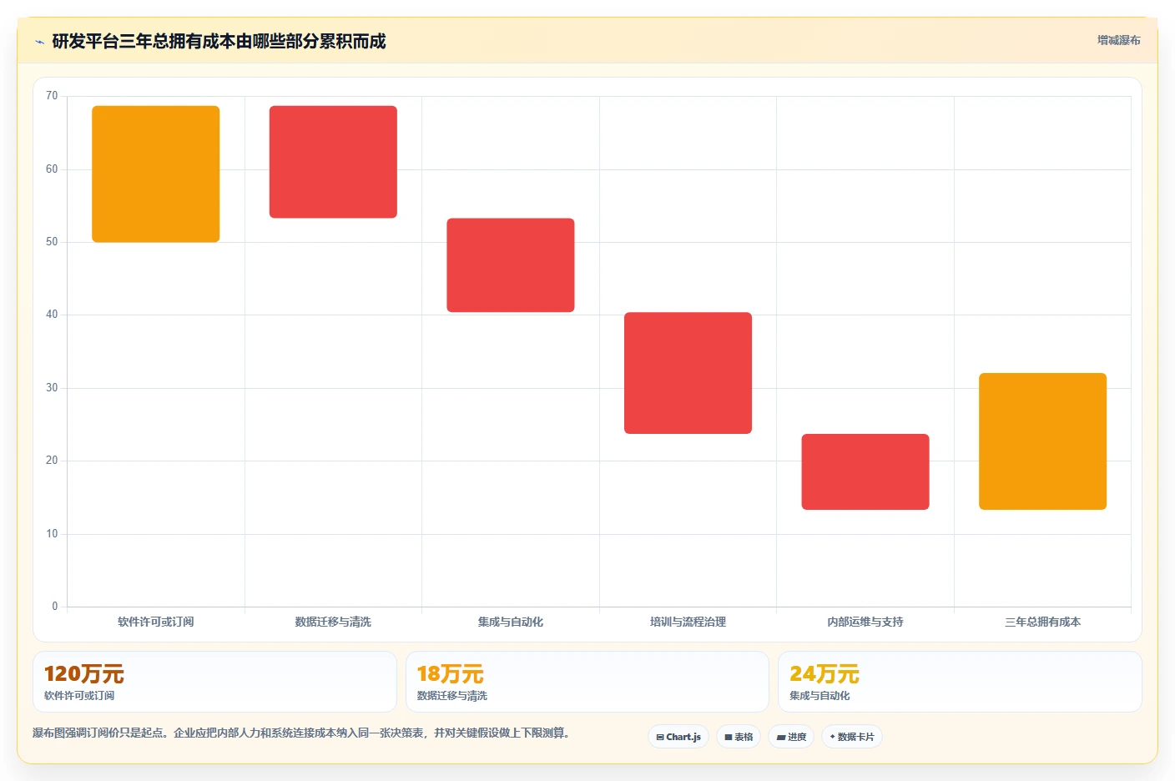Click y-axis value 30

52,388
